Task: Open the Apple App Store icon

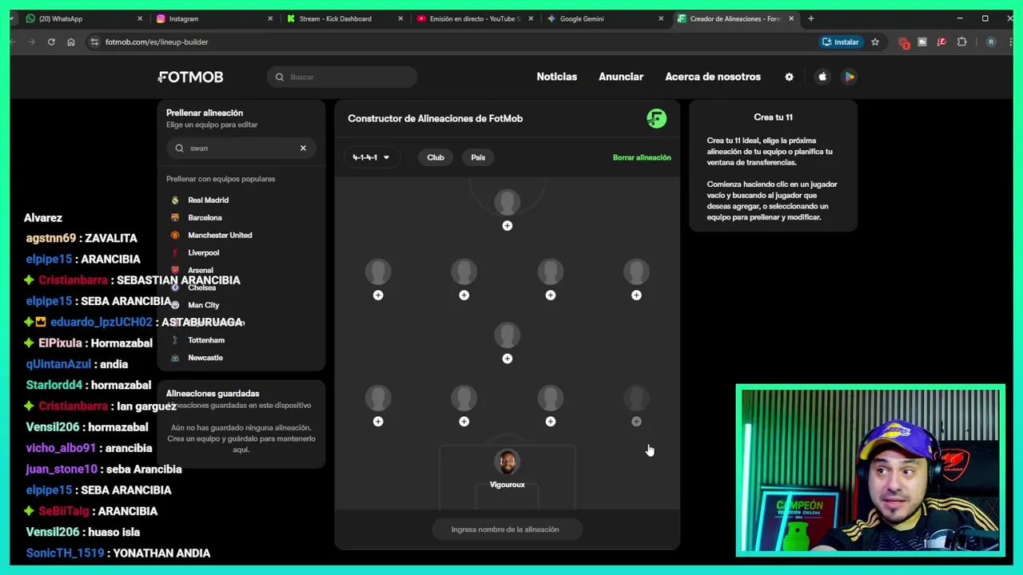Action: click(x=822, y=77)
